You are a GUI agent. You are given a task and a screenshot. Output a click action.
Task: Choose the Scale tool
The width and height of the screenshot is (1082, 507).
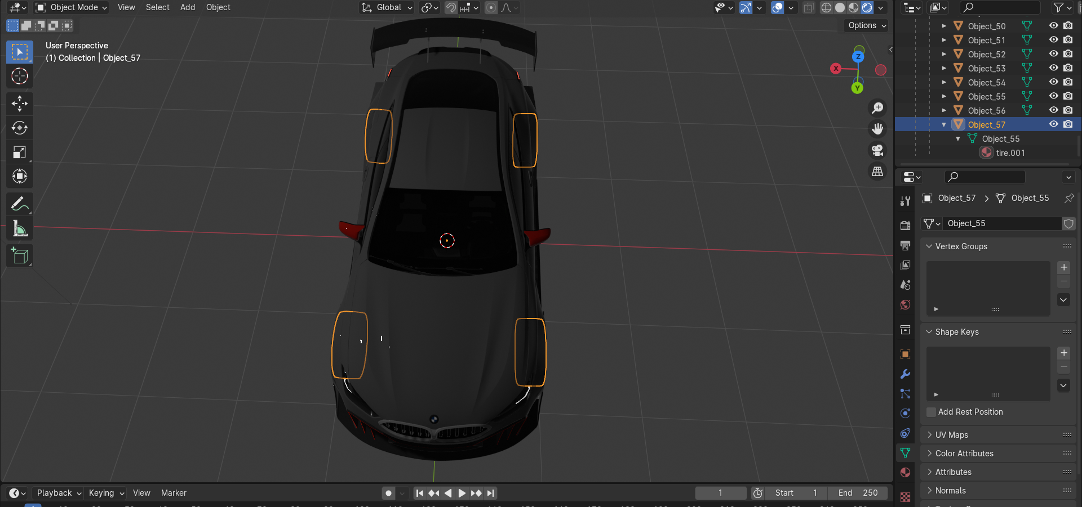tap(20, 152)
